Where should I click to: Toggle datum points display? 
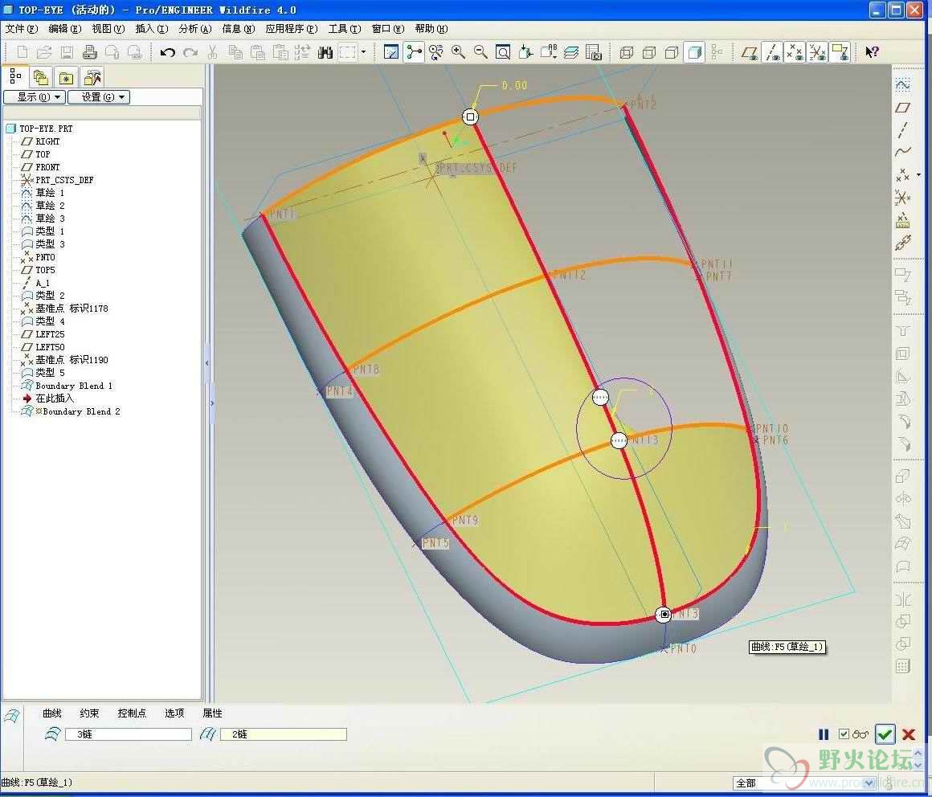795,52
